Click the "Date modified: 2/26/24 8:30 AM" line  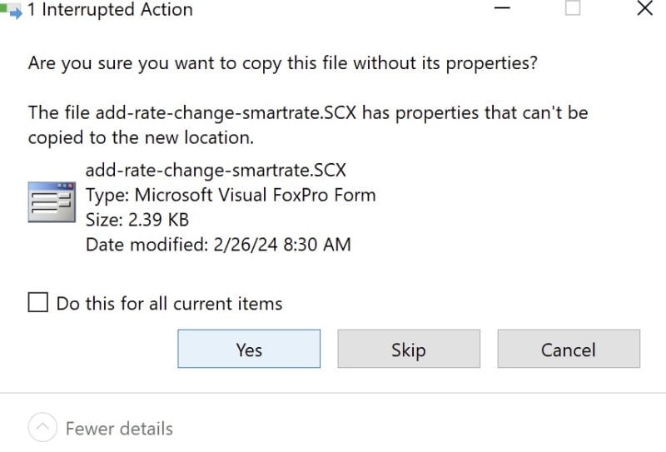pos(218,245)
